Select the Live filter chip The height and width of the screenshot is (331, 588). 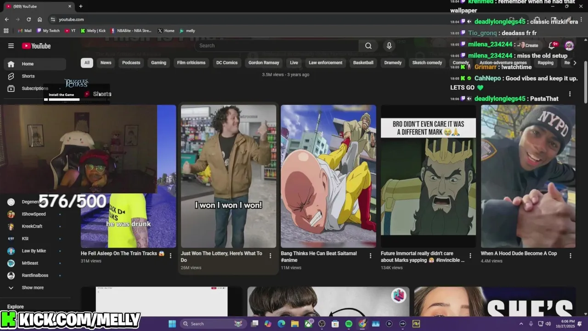coord(294,63)
